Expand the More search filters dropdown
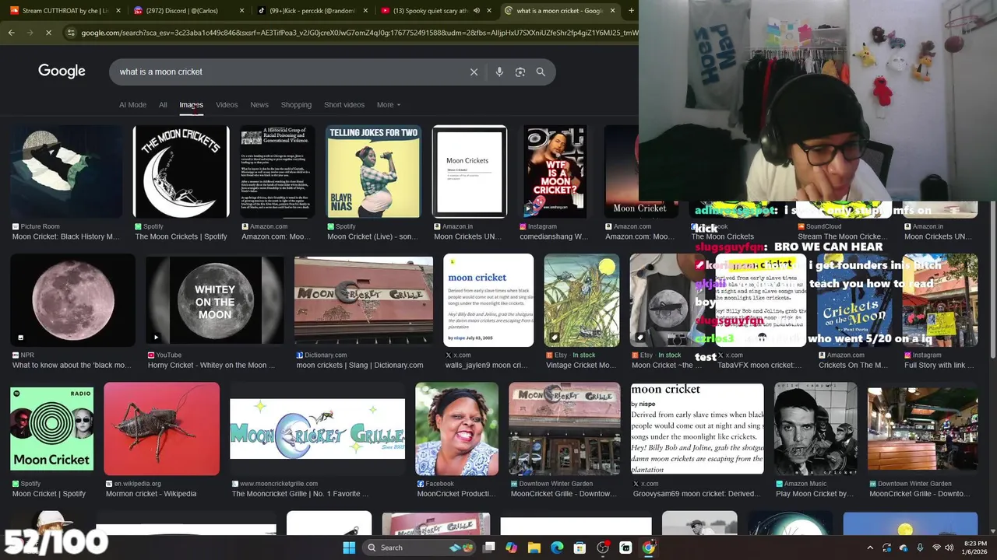Screen dimensions: 997x560 389,105
